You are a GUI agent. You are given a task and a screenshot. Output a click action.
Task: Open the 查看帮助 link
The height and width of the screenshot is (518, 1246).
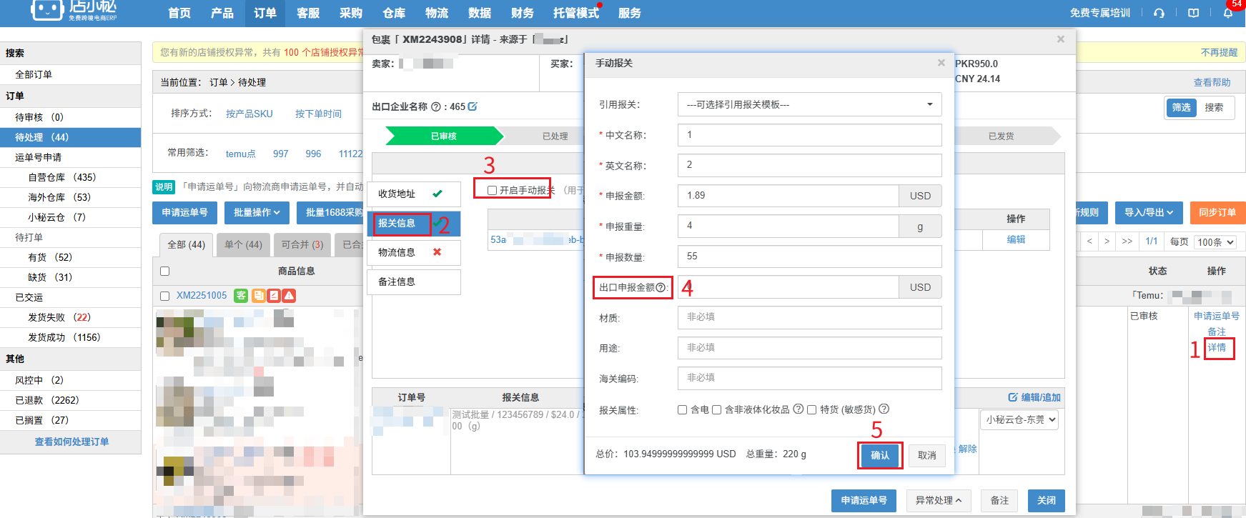point(1212,82)
